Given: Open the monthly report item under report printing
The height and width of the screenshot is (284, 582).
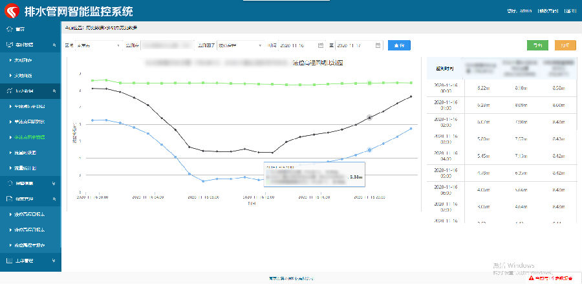Looking at the screenshot, I should [30, 230].
